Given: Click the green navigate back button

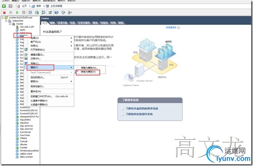Looking at the screenshot, I should click(4, 6).
